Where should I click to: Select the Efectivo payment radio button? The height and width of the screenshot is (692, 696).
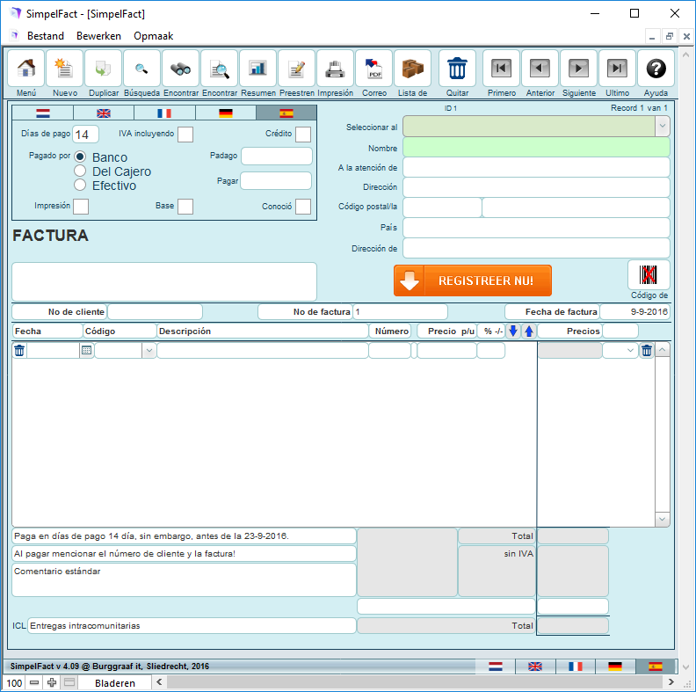(x=80, y=186)
